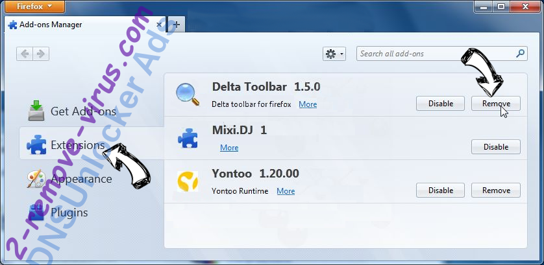Click the Yontoo yellow icon
This screenshot has width=544, height=265.
click(x=188, y=181)
